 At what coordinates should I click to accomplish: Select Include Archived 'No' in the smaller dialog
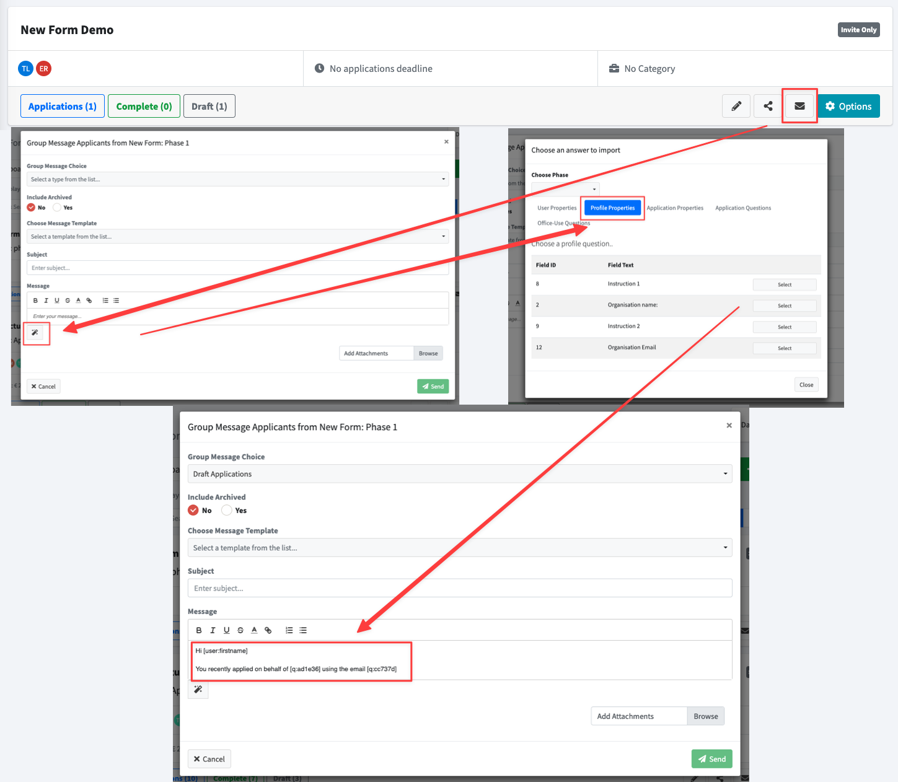tap(31, 207)
